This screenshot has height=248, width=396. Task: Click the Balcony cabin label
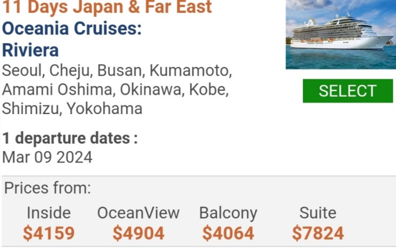pos(228,213)
